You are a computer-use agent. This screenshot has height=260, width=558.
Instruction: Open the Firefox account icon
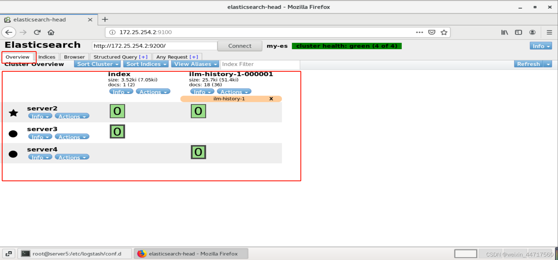pos(532,32)
